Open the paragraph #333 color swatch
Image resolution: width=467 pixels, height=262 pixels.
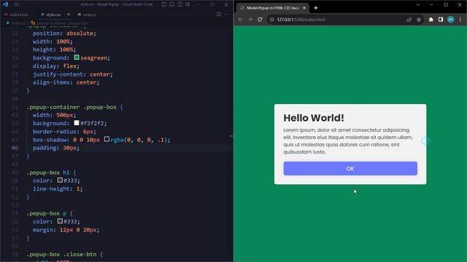point(60,221)
